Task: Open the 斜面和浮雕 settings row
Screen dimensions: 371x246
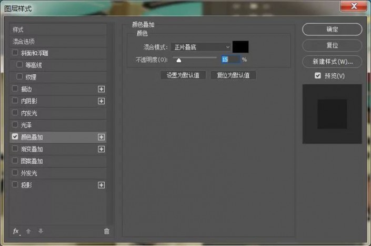Action: point(58,53)
